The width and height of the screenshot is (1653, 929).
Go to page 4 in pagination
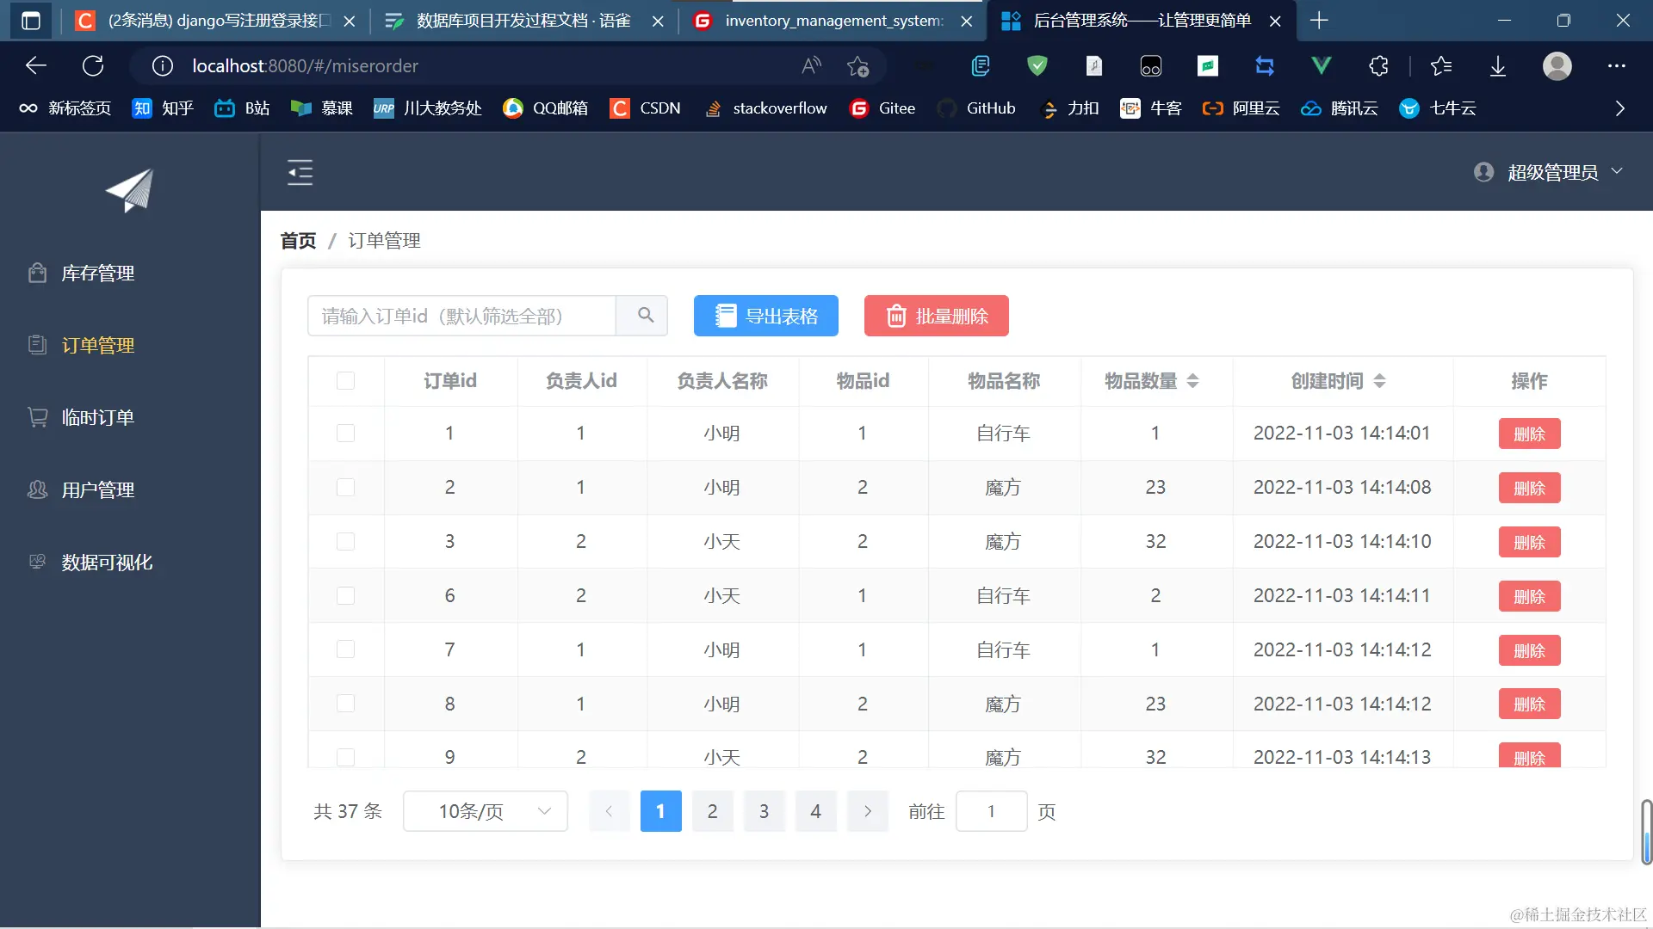(x=816, y=811)
